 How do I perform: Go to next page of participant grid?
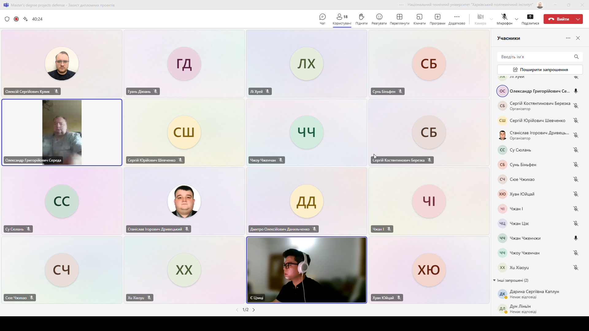pos(254,310)
